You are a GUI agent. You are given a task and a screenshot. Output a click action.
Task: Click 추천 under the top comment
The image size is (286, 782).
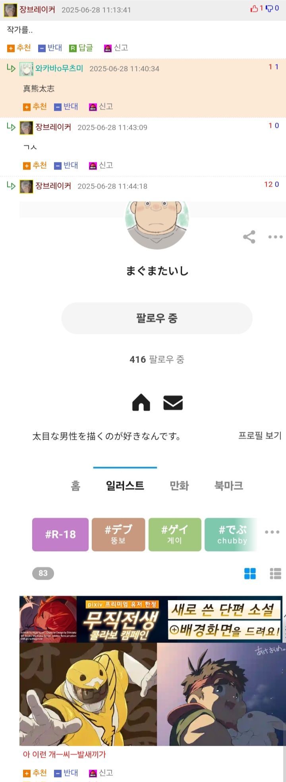tap(19, 48)
